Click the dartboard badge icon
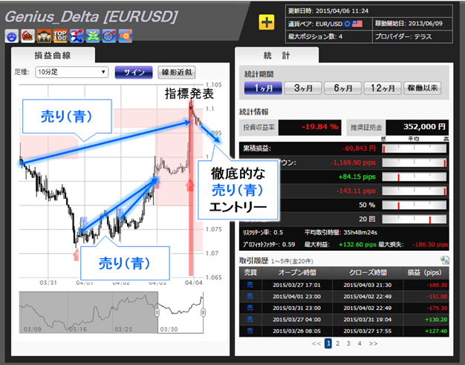Image resolution: width=465 pixels, height=365 pixels. (109, 36)
